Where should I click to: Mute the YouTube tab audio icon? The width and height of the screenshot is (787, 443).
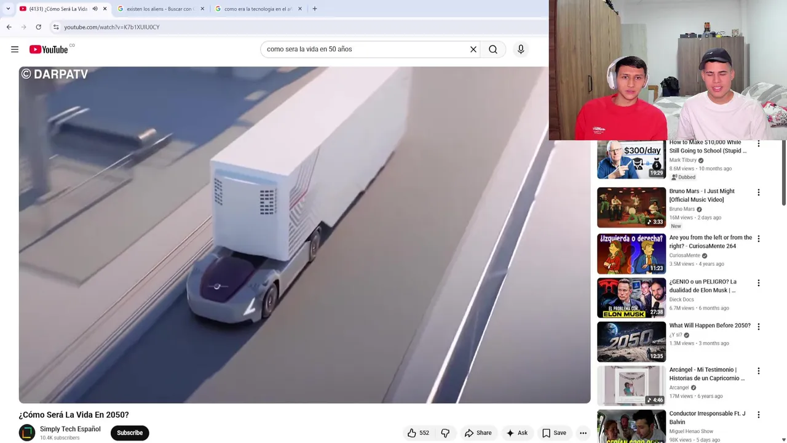95,9
